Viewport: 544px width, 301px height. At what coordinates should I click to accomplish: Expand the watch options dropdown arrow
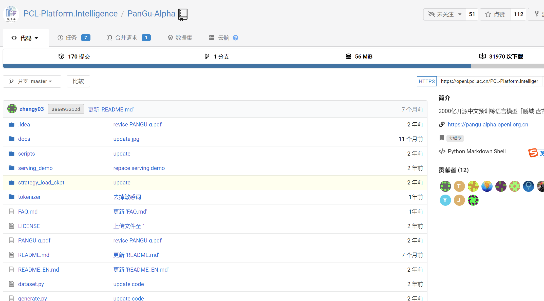point(460,14)
